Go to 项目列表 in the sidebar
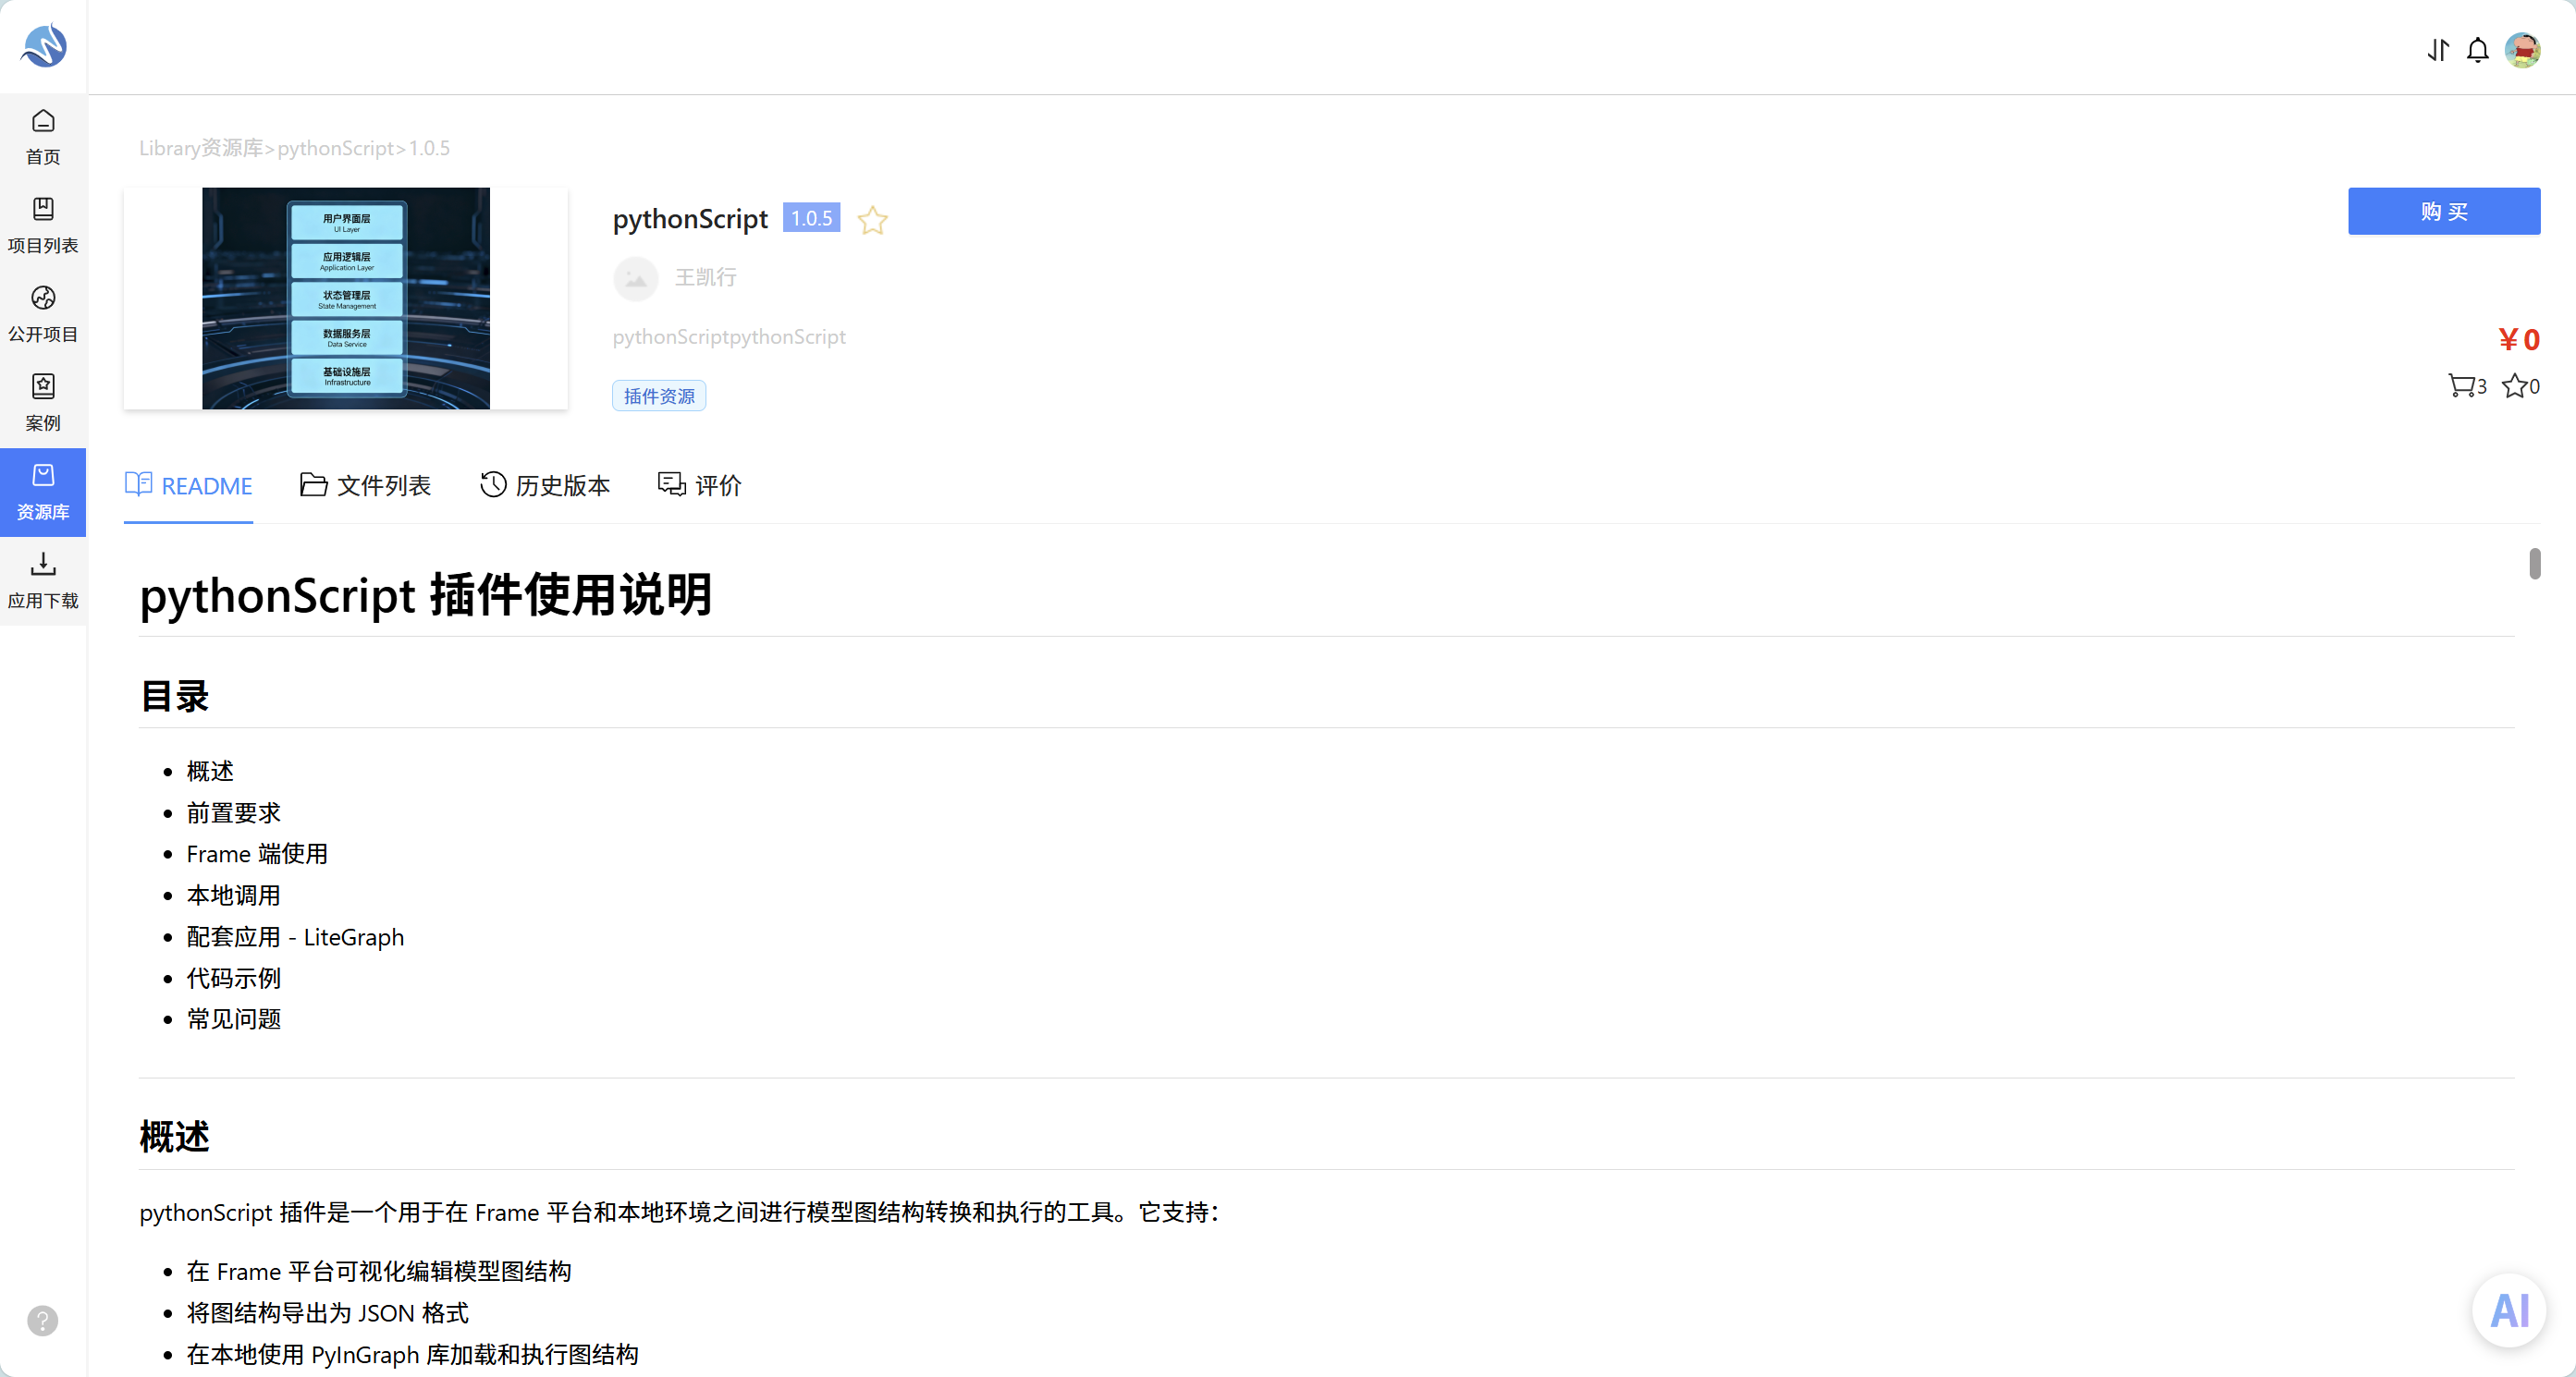The width and height of the screenshot is (2576, 1377). [43, 226]
